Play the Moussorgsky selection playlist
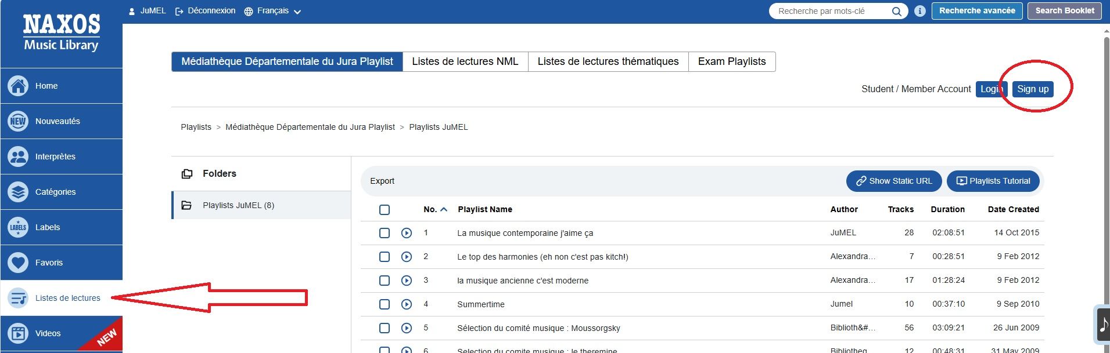The image size is (1110, 353). point(407,328)
